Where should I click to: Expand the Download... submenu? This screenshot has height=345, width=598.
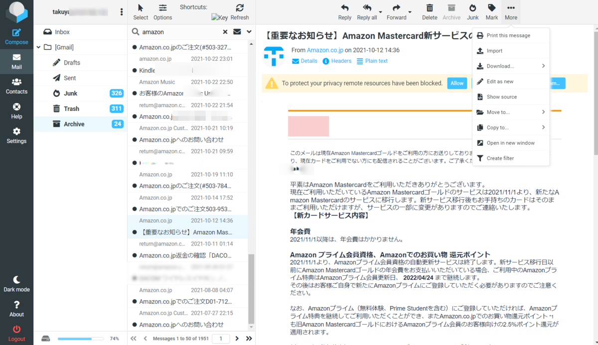(511, 66)
